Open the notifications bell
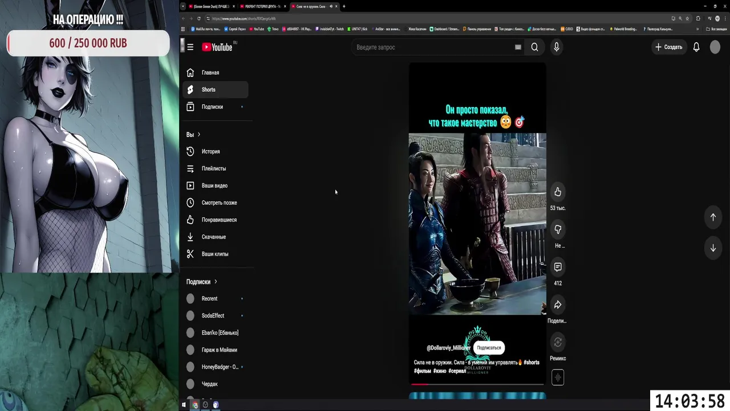 click(x=696, y=47)
